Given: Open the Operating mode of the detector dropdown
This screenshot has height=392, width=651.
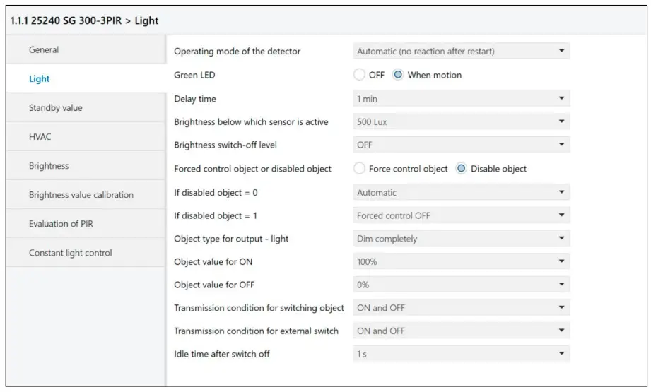Looking at the screenshot, I should click(461, 52).
